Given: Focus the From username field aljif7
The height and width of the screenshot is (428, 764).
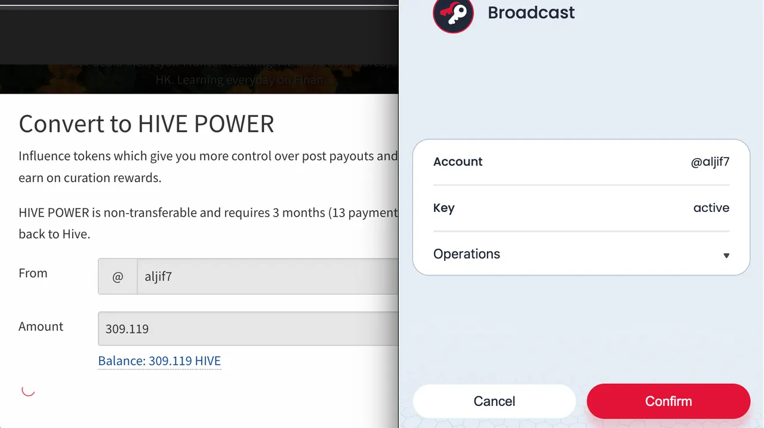Looking at the screenshot, I should (x=267, y=276).
